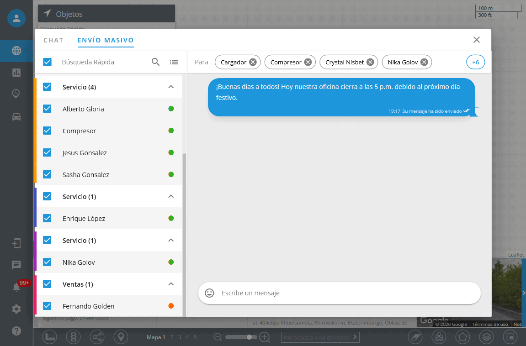Toggle the select-all checkbox beside search
Screen dimensions: 526x346
tap(47, 62)
